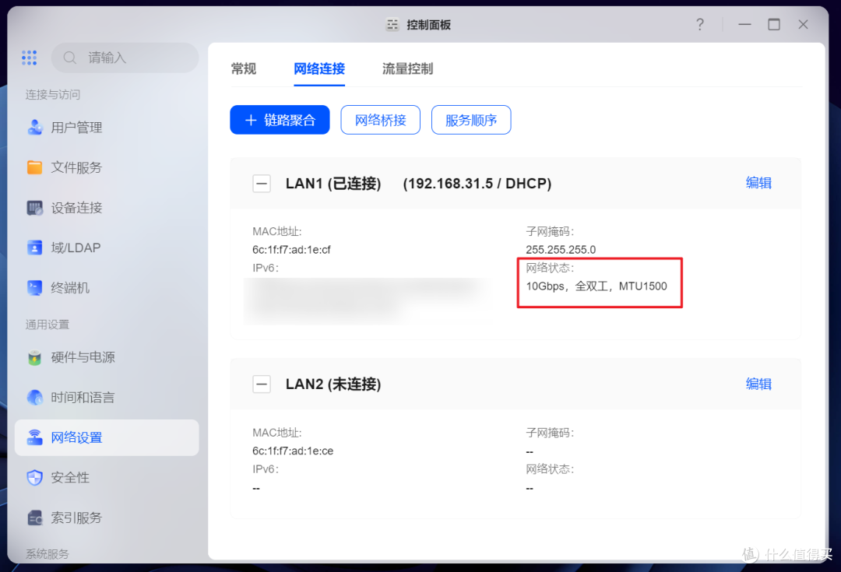Image resolution: width=841 pixels, height=572 pixels.
Task: Open 终端机 settings
Action: [107, 288]
